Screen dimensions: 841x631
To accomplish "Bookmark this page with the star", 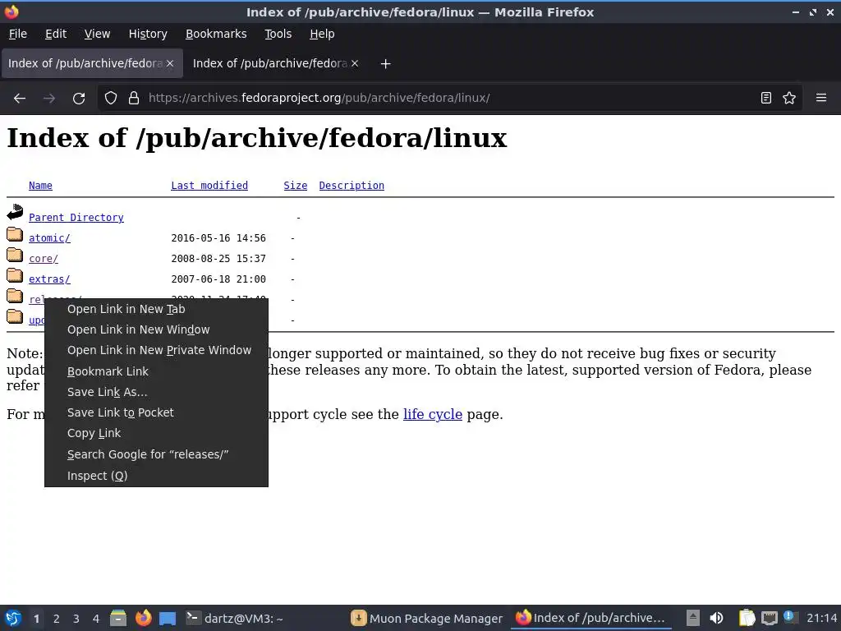I will click(x=789, y=99).
